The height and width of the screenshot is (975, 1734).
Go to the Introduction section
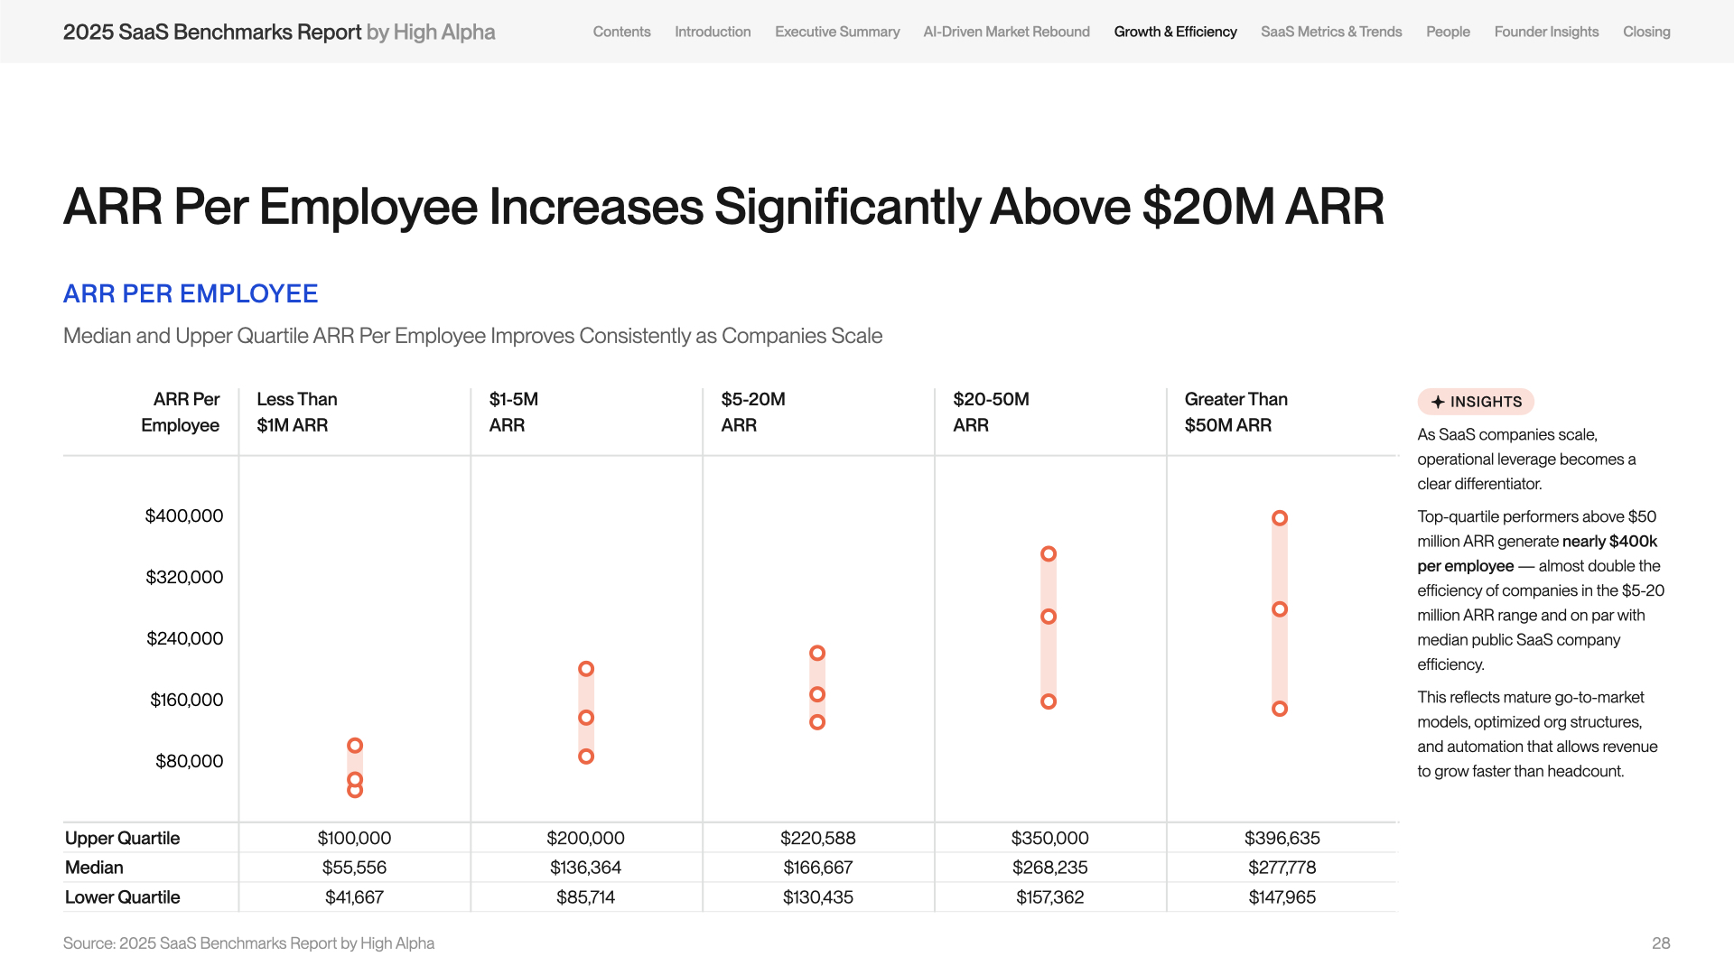pyautogui.click(x=713, y=32)
